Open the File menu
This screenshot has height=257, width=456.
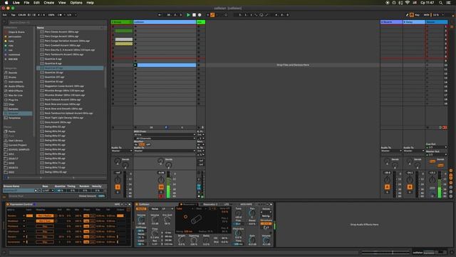point(26,3)
